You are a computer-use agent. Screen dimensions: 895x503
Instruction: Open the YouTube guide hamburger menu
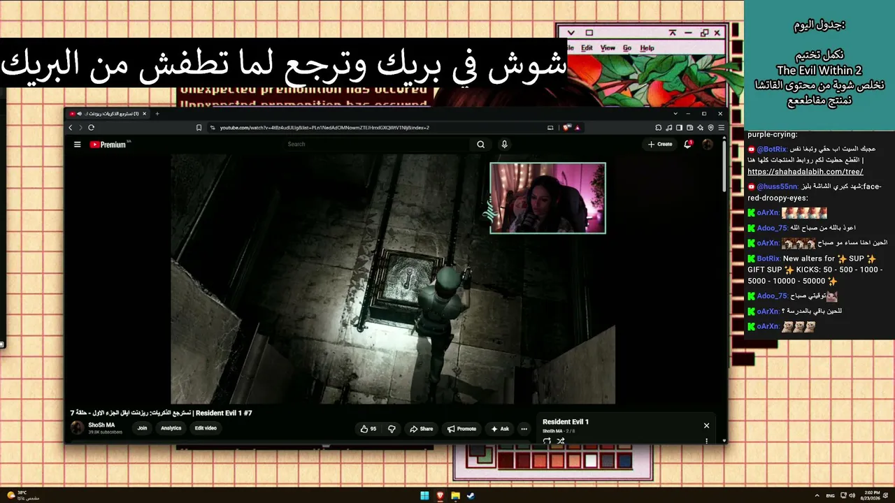(78, 145)
